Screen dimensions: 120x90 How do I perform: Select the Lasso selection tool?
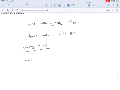(x=64, y=5)
